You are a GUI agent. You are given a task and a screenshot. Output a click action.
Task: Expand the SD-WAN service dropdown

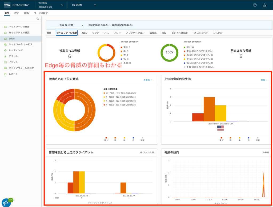[x=84, y=5]
